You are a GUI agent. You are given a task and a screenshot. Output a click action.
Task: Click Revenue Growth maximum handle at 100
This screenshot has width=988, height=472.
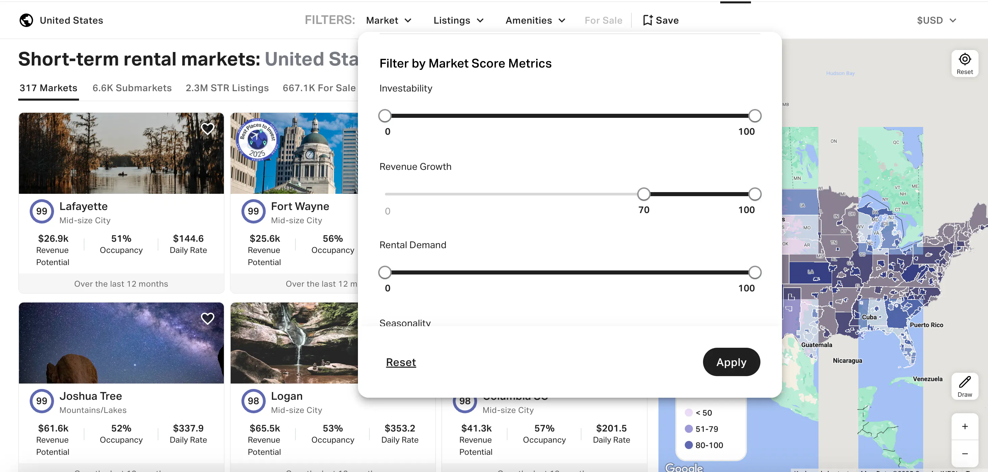coord(754,194)
